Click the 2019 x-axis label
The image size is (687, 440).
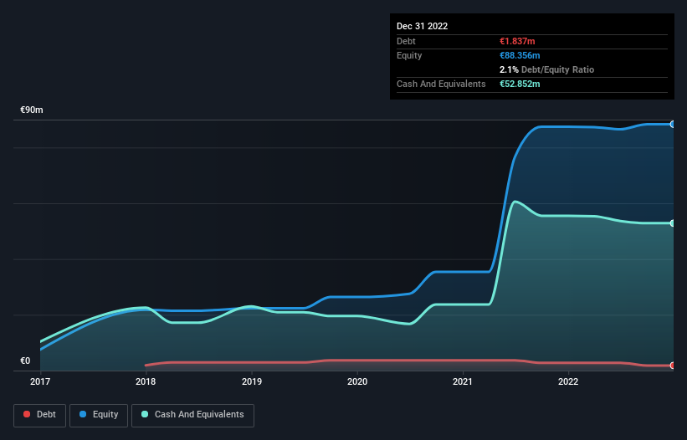pyautogui.click(x=252, y=381)
